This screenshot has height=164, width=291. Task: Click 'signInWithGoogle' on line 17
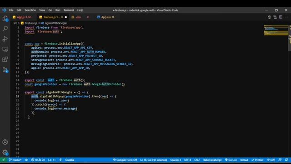click(59, 92)
